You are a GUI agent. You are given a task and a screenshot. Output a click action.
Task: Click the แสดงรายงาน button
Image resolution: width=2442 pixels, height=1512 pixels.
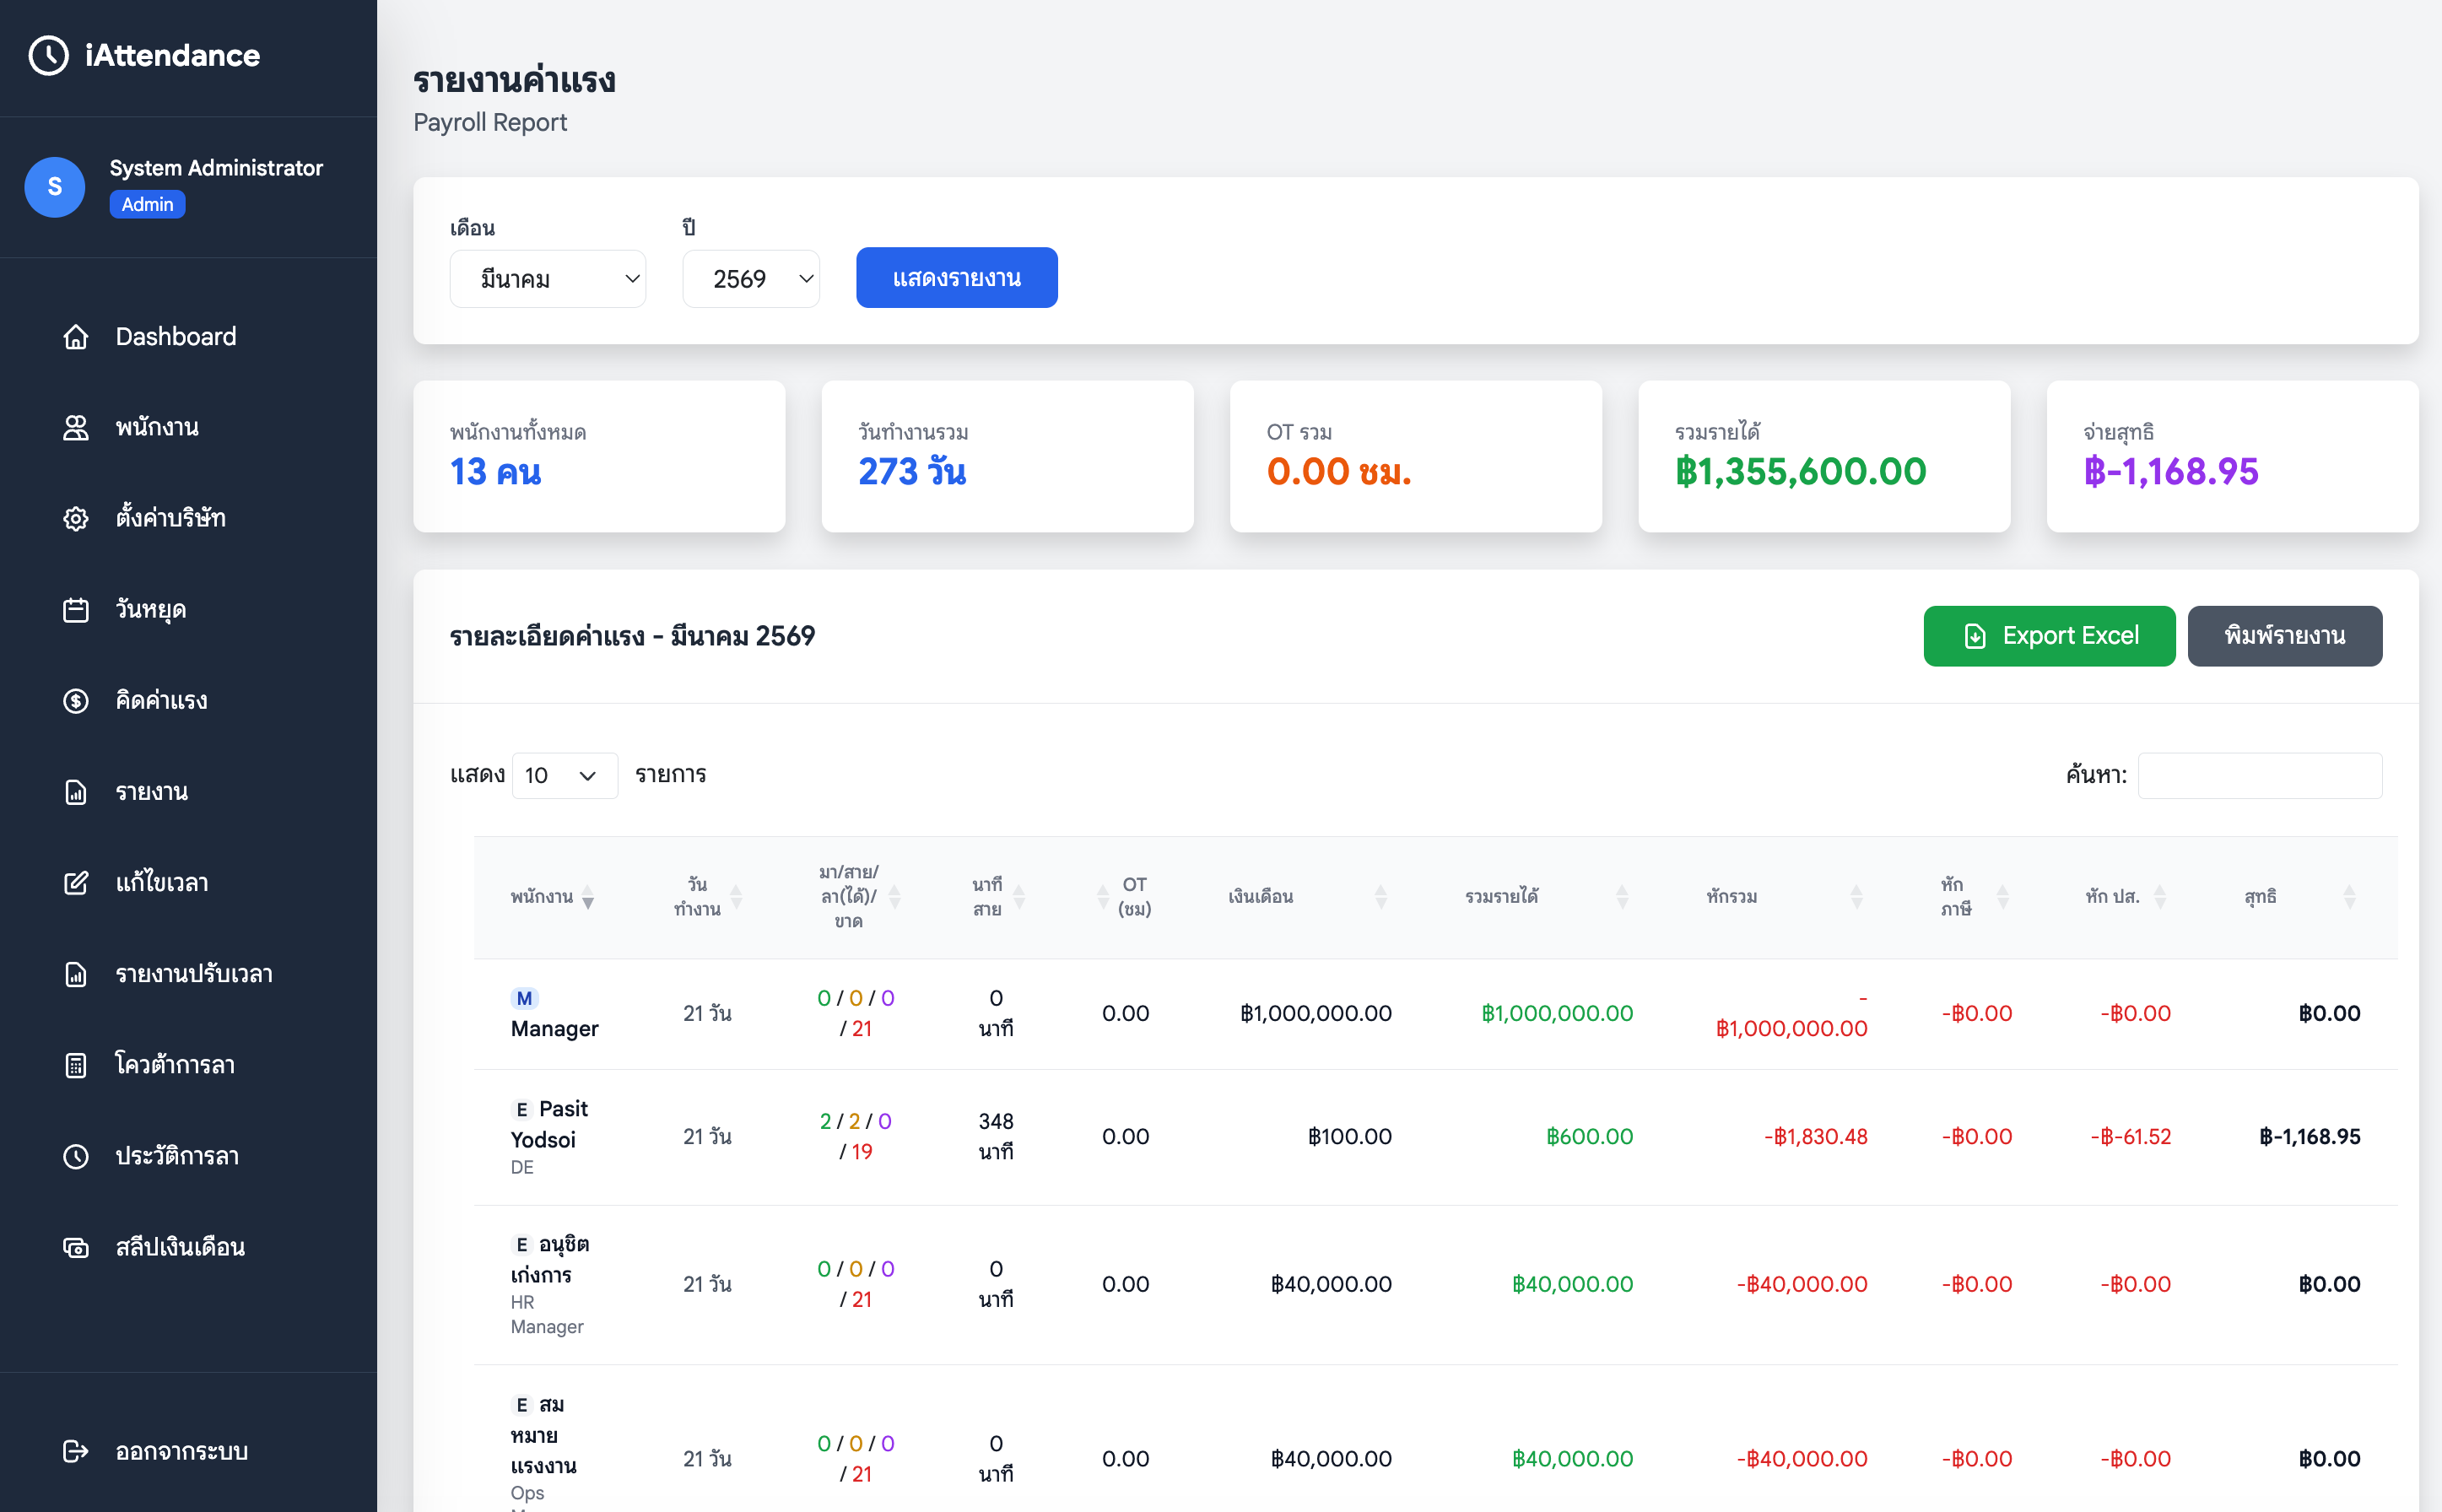click(956, 278)
